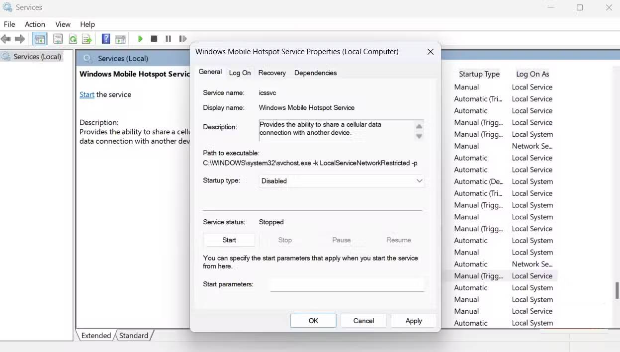
Task: Open the Action menu
Action: click(35, 24)
